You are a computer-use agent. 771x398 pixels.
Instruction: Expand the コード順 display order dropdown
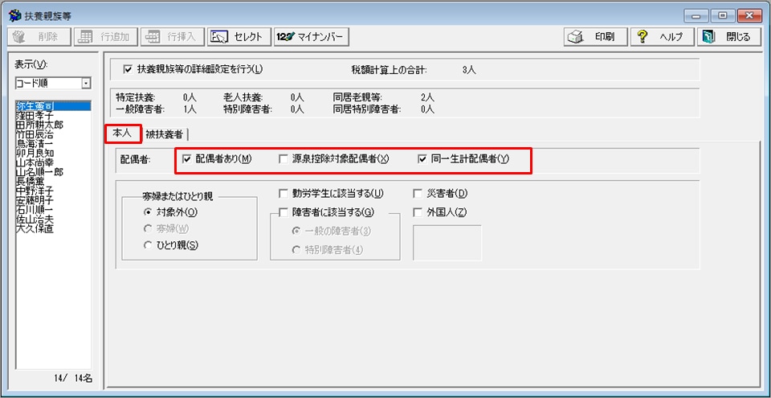(x=86, y=84)
